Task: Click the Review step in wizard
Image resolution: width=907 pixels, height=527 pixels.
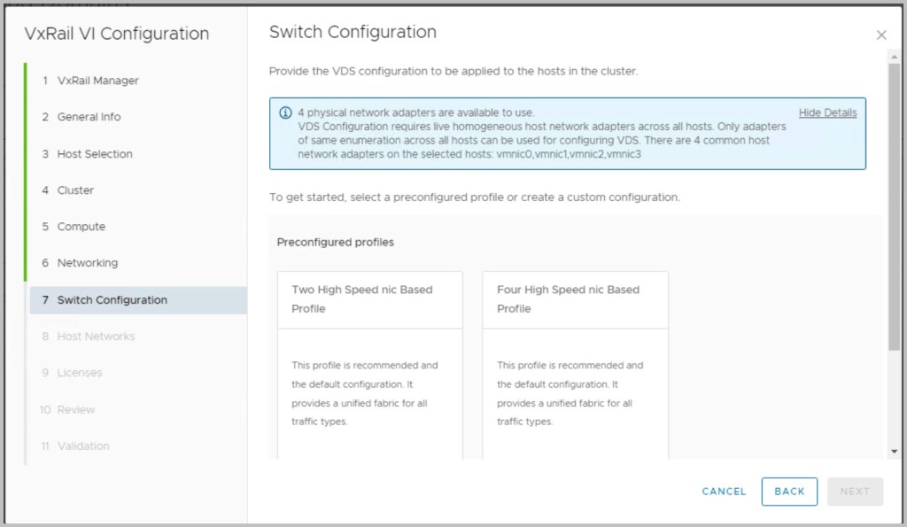Action: click(x=75, y=410)
